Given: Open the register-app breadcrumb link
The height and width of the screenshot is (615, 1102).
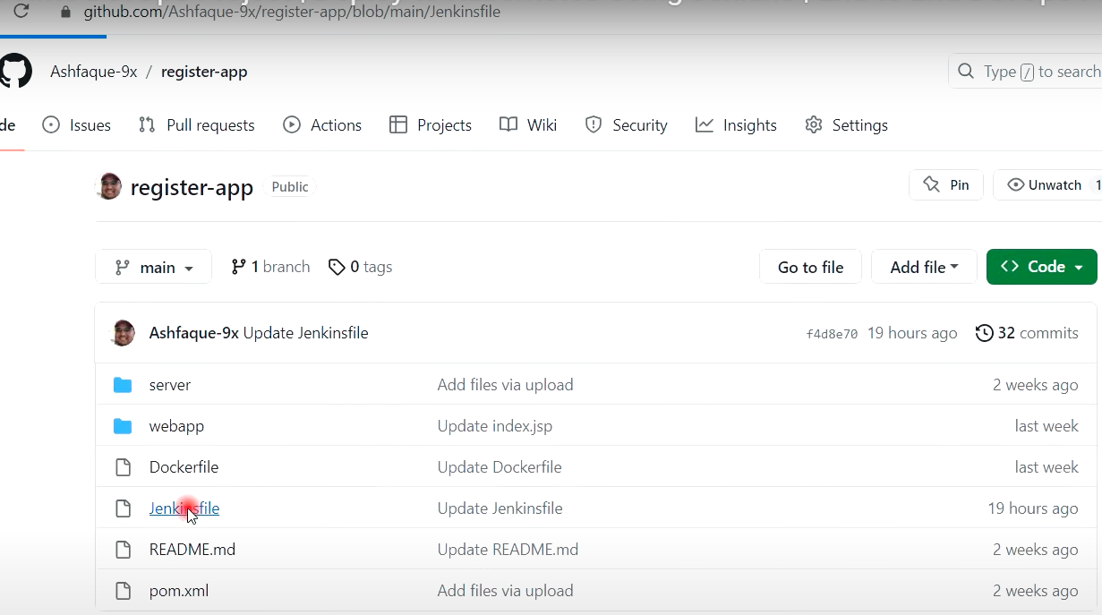Looking at the screenshot, I should point(204,72).
